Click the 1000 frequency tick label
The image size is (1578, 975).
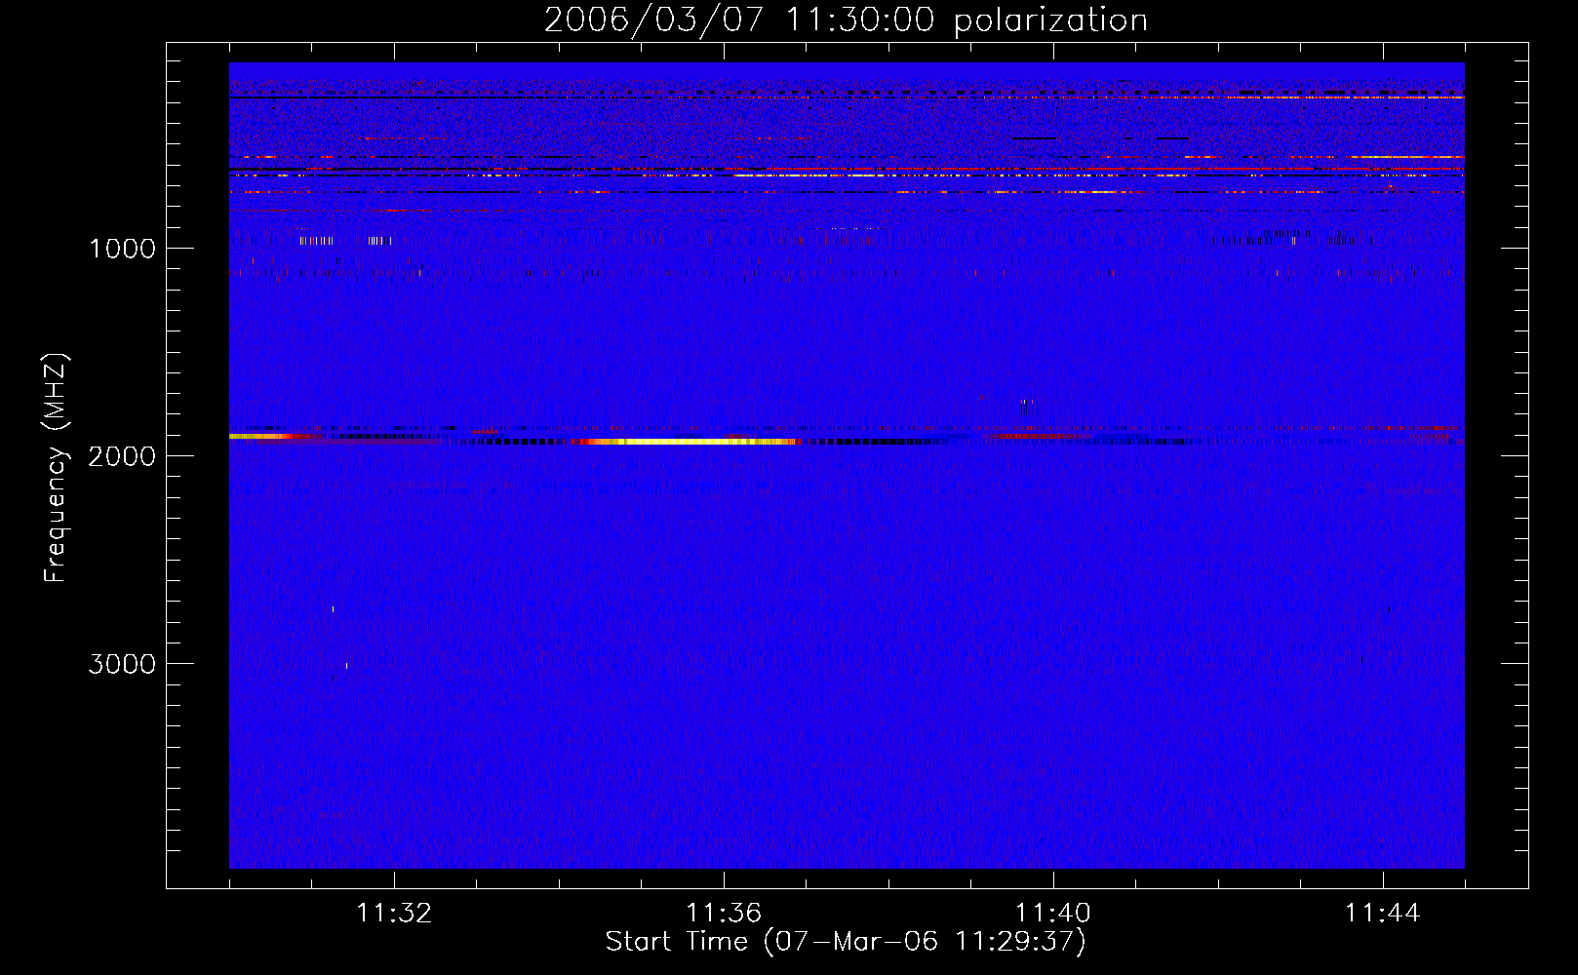click(122, 249)
